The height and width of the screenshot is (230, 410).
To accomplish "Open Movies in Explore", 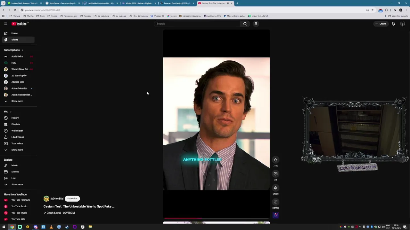I will [19, 172].
